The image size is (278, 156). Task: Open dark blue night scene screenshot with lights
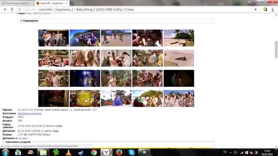[85, 78]
